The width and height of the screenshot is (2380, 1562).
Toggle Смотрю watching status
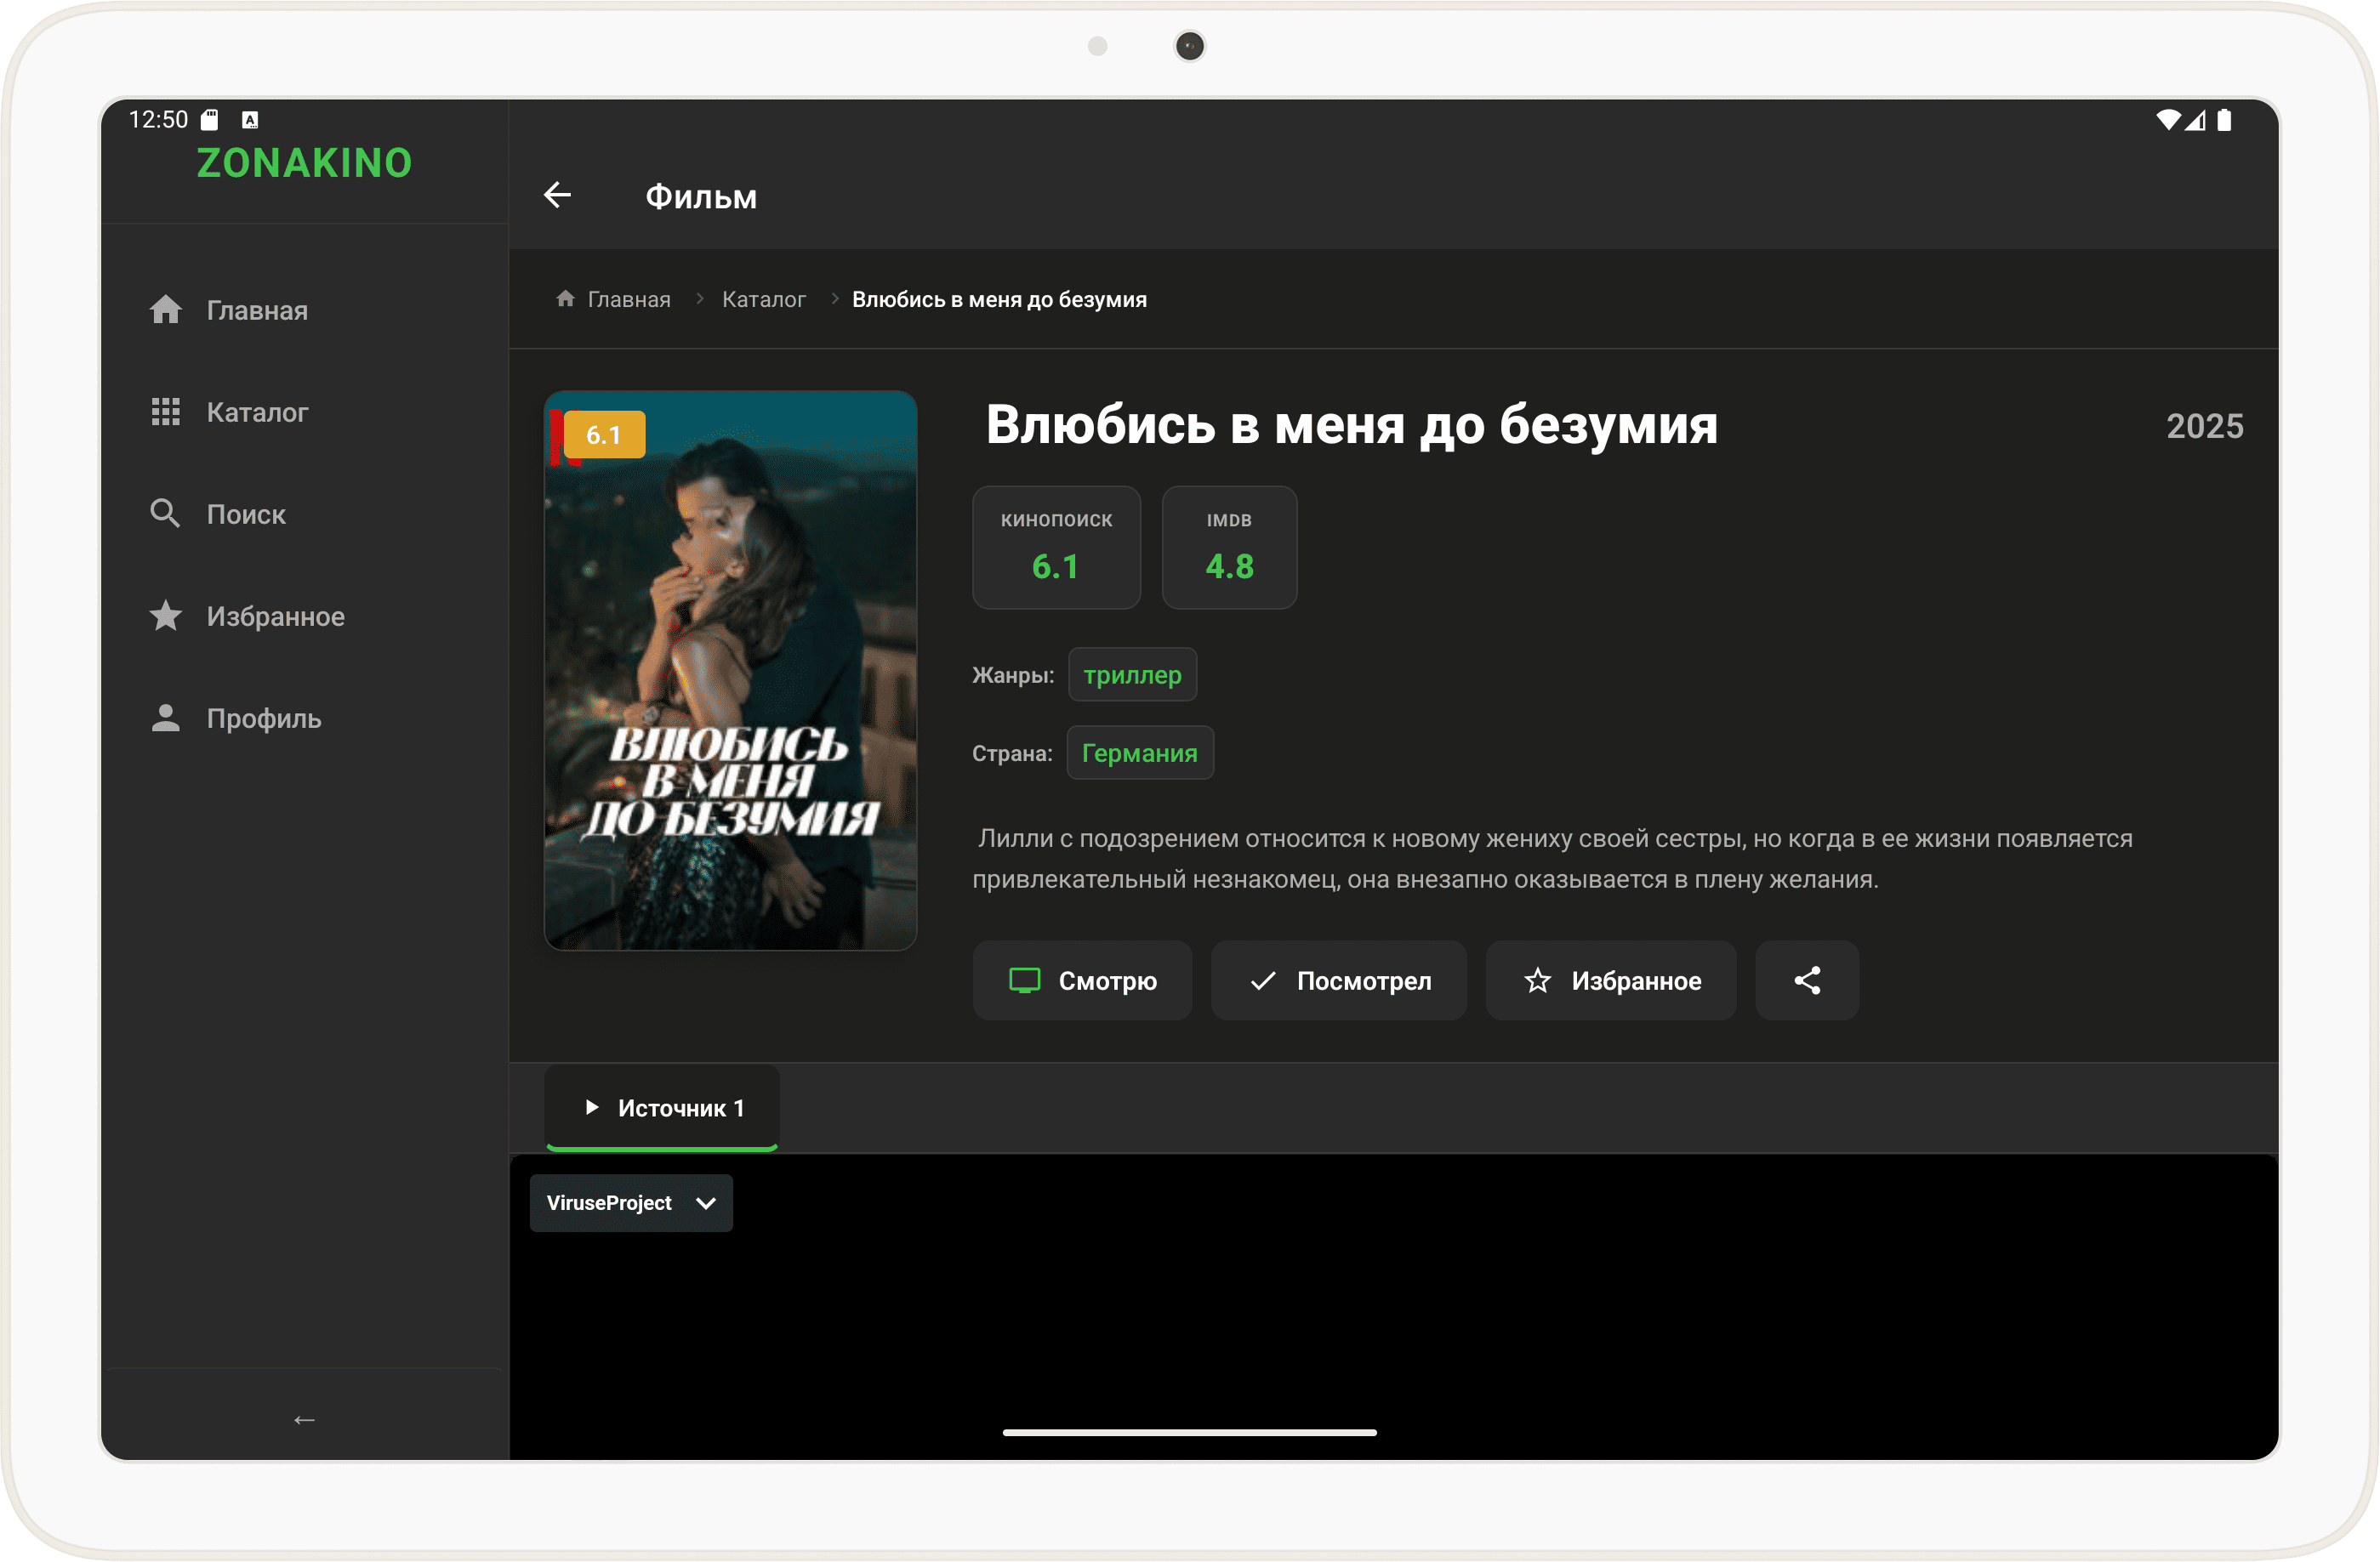coord(1082,980)
